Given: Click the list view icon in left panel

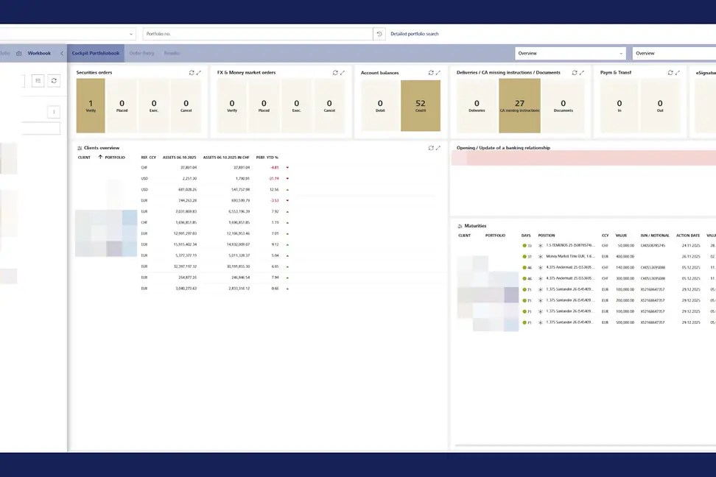Looking at the screenshot, I should pyautogui.click(x=38, y=80).
